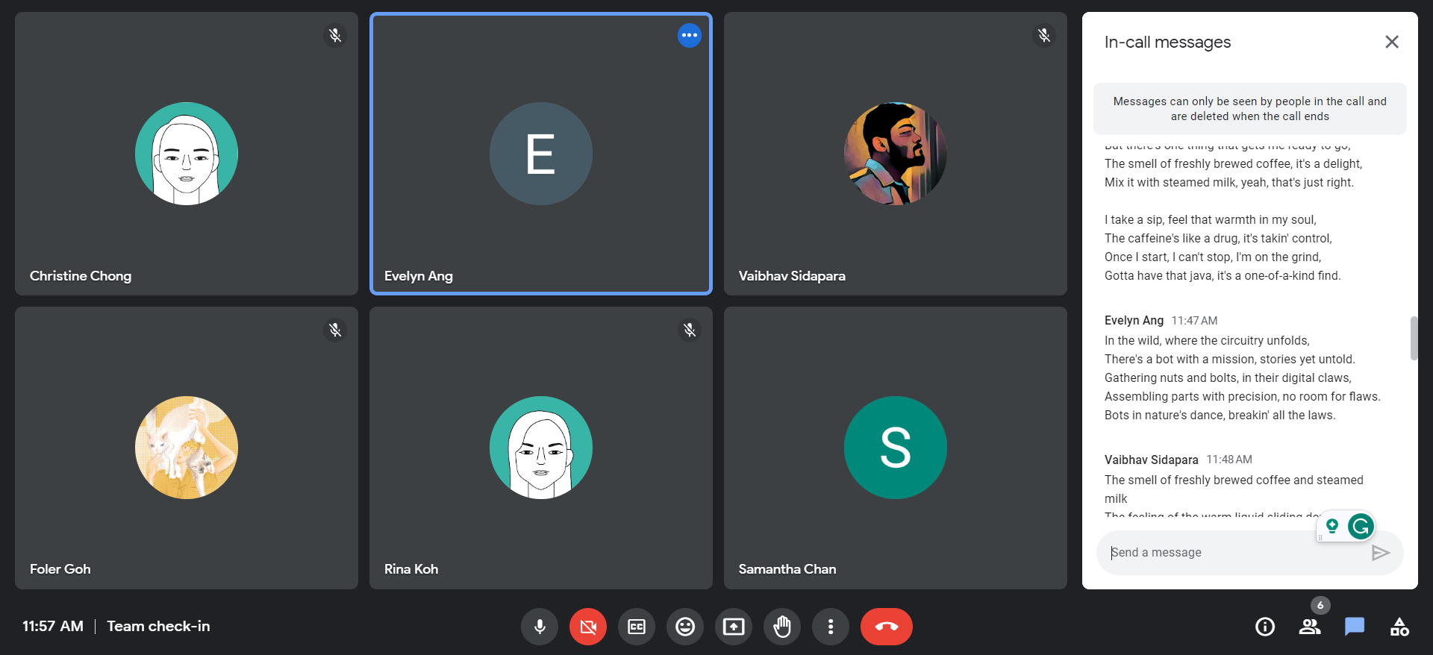Image resolution: width=1433 pixels, height=655 pixels.
Task: Click the Foler Goh name label
Action: tap(60, 569)
